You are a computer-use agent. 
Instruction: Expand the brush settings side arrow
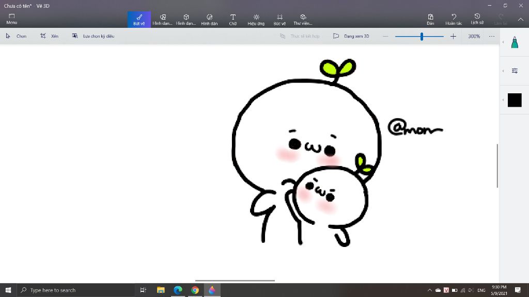pos(503,71)
